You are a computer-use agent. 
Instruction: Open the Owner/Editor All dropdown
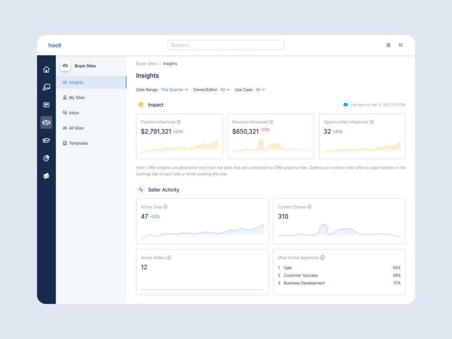pos(225,89)
